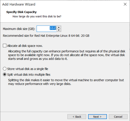This screenshot has width=130, height=121.
Task: Click 'How large do you want this disk to be?' text
Action: [37, 16]
